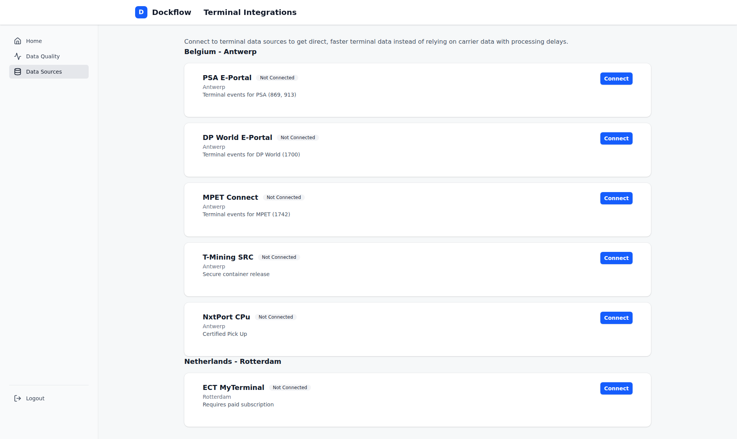
Task: Open the MPET Connect card details
Action: pos(384,210)
